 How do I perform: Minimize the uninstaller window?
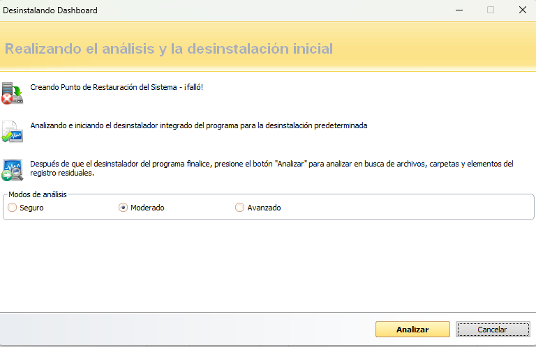pyautogui.click(x=459, y=10)
